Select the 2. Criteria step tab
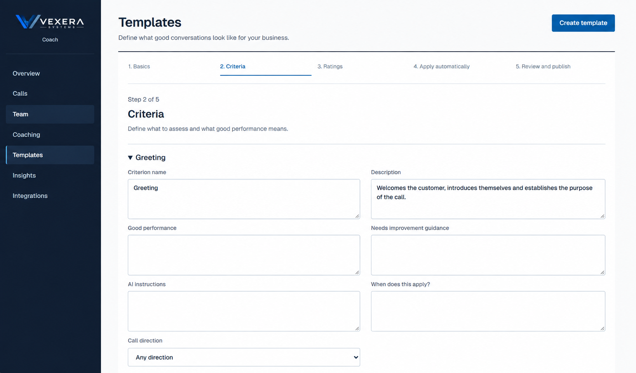Screen dimensions: 636x373 click(233, 66)
